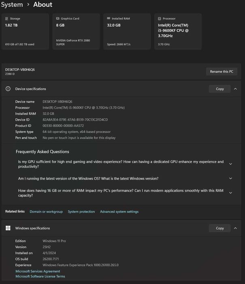
Task: Click the Related links label
Action: 15,211
